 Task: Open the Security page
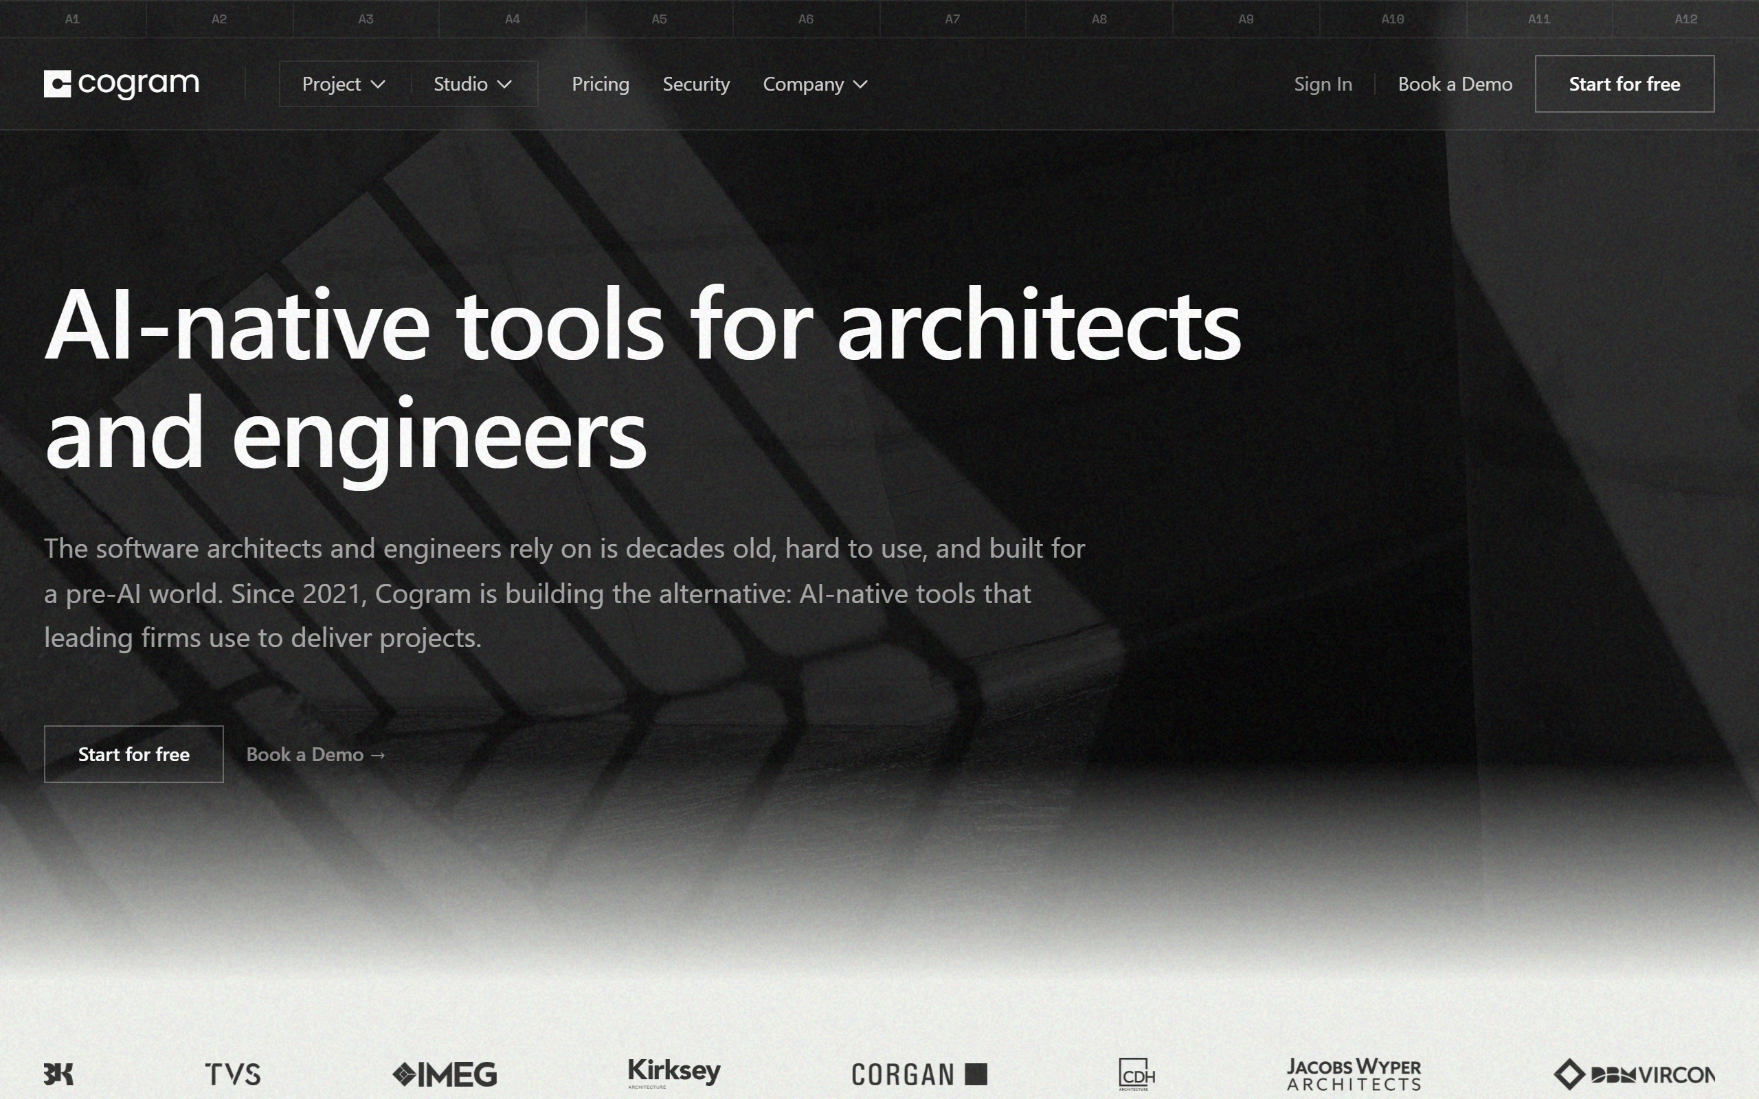coord(695,84)
